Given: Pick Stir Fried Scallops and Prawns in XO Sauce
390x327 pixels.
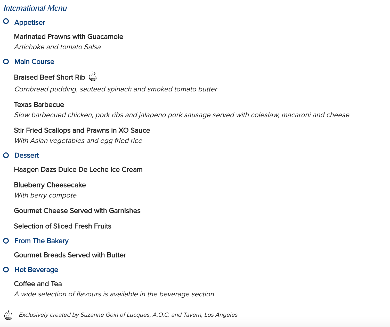Looking at the screenshot, I should coord(82,131).
